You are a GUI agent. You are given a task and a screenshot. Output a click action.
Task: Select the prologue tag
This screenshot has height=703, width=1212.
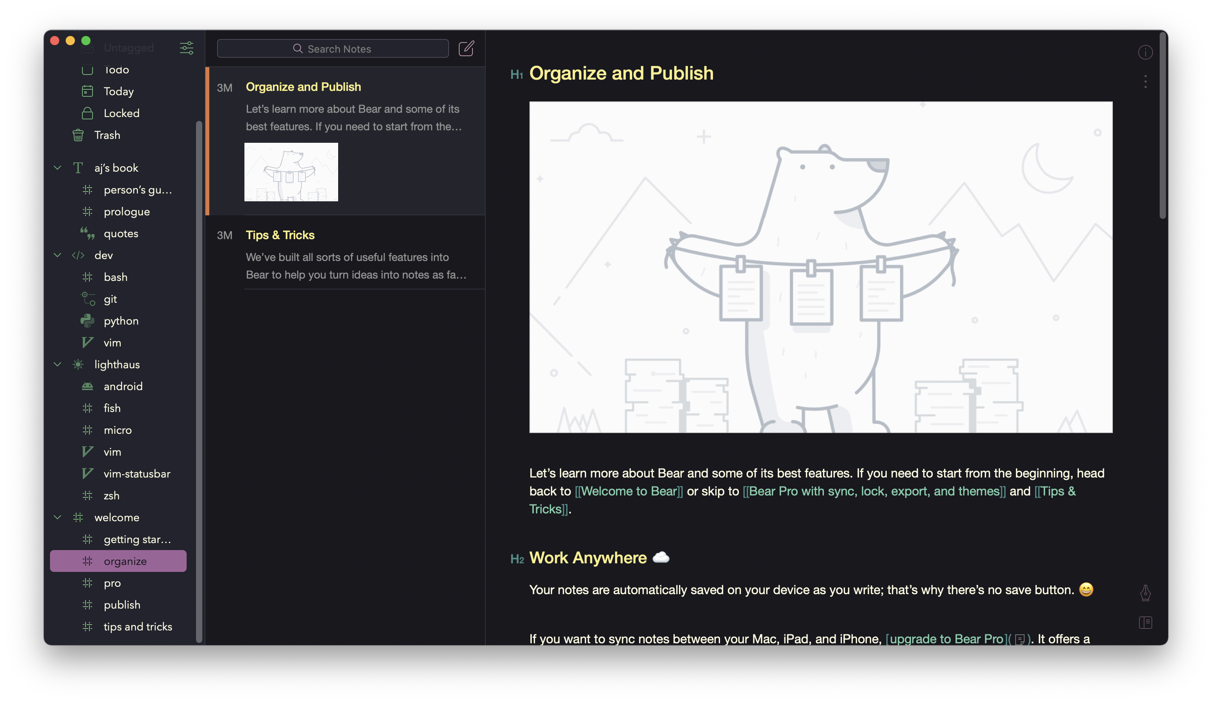(118, 211)
